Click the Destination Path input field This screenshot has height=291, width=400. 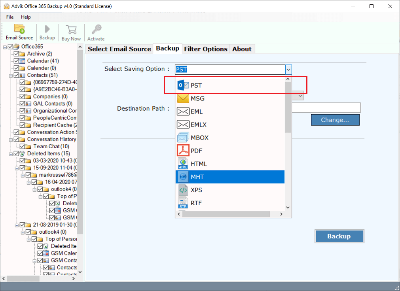tap(326, 108)
